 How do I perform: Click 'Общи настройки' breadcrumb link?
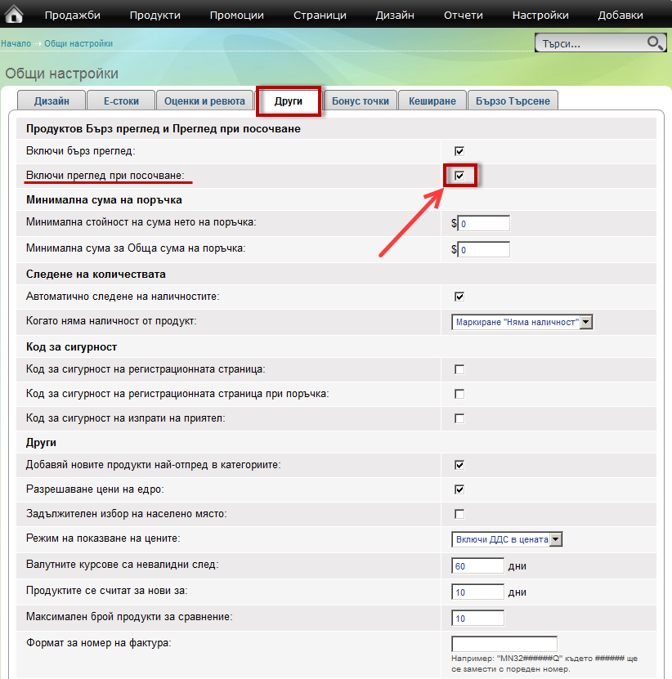[x=78, y=43]
